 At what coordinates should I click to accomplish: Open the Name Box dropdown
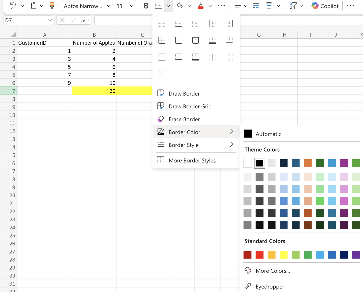pos(50,20)
